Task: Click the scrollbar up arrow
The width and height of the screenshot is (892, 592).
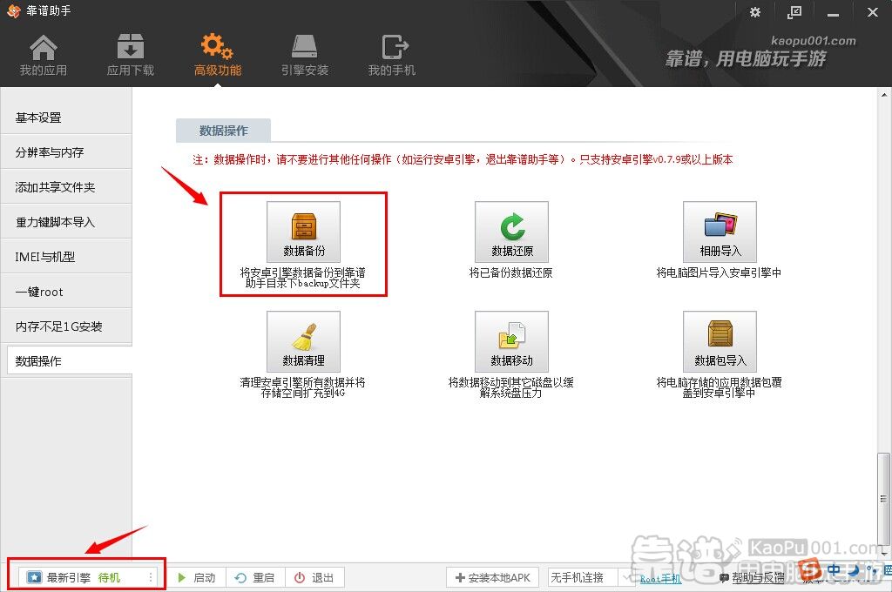Action: tap(883, 94)
